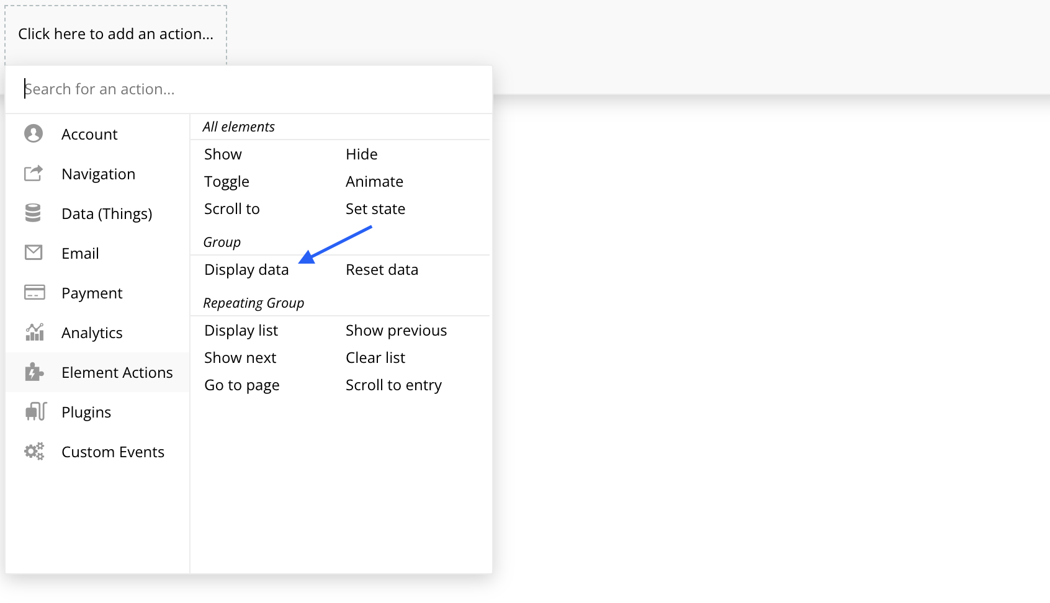Open the Email envelope icon
Image resolution: width=1050 pixels, height=603 pixels.
[34, 252]
